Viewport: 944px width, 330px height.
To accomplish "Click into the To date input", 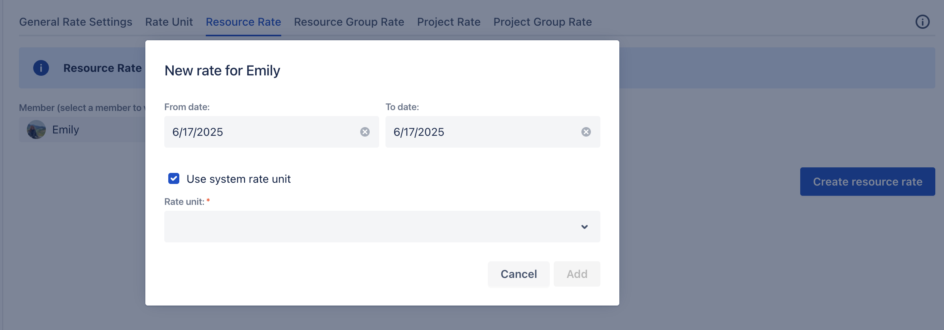I will 482,132.
